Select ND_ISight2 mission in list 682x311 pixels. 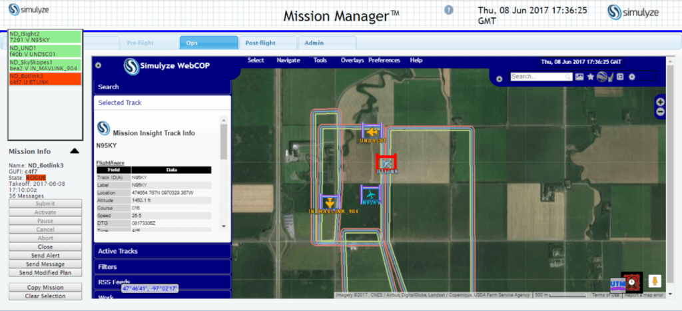tap(45, 37)
